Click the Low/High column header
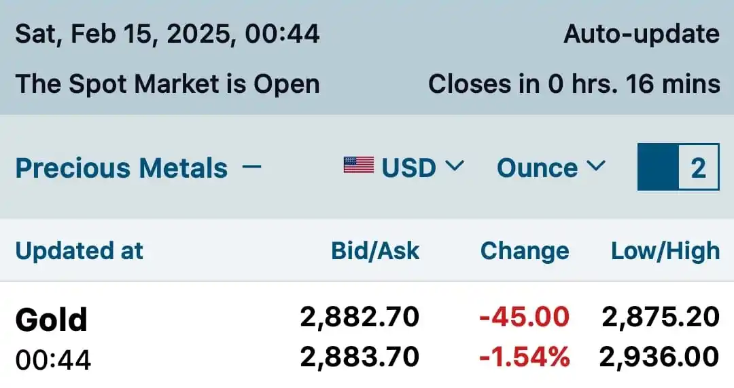The height and width of the screenshot is (388, 734). 665,251
